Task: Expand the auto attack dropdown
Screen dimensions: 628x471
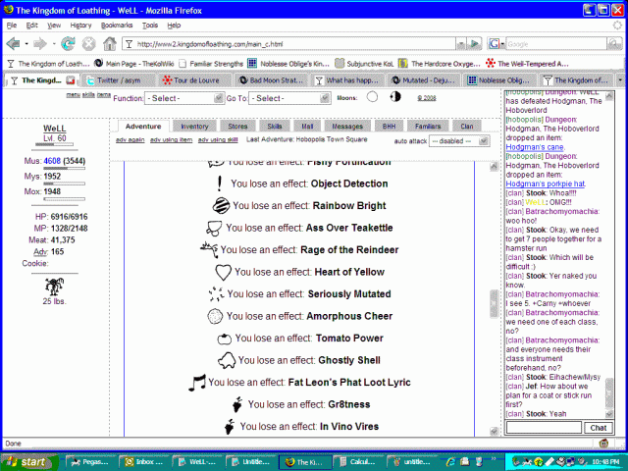Action: (454, 141)
